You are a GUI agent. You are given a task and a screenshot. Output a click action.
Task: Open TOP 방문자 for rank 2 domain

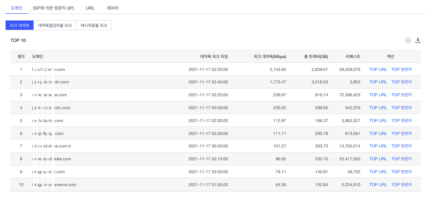pos(401,82)
